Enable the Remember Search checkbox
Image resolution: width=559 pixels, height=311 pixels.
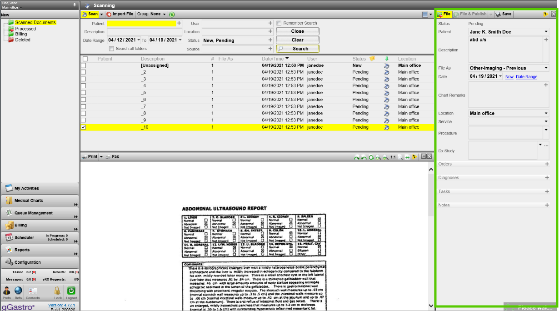pyautogui.click(x=279, y=23)
